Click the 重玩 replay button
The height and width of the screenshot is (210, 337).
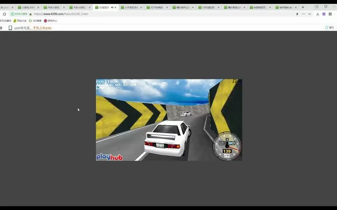tap(330, 28)
